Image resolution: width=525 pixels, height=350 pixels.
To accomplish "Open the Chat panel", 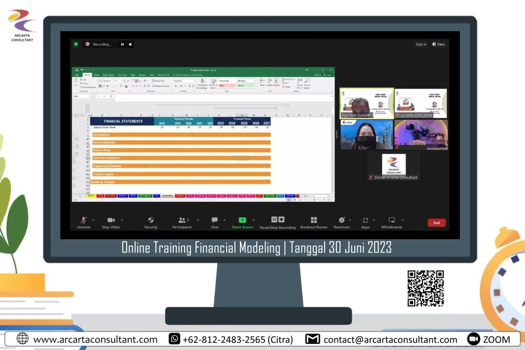I will [214, 220].
